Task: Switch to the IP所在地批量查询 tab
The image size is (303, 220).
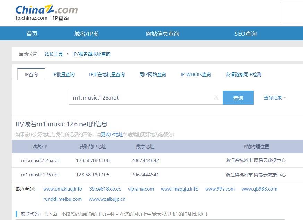Action: [107, 74]
